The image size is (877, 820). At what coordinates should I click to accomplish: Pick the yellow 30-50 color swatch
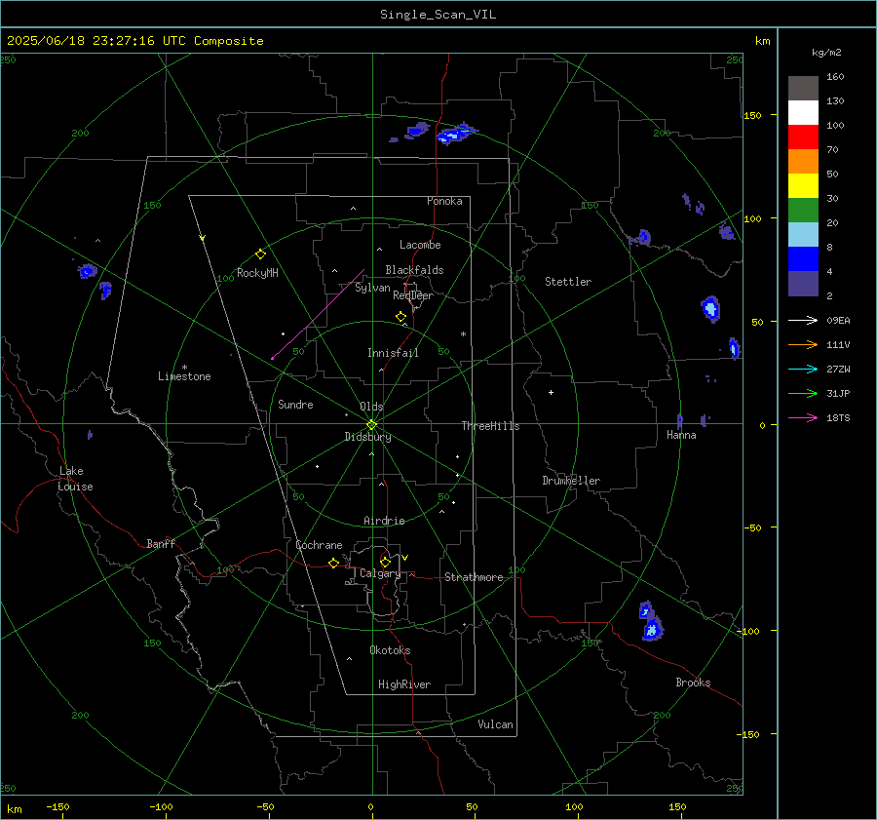tap(803, 186)
